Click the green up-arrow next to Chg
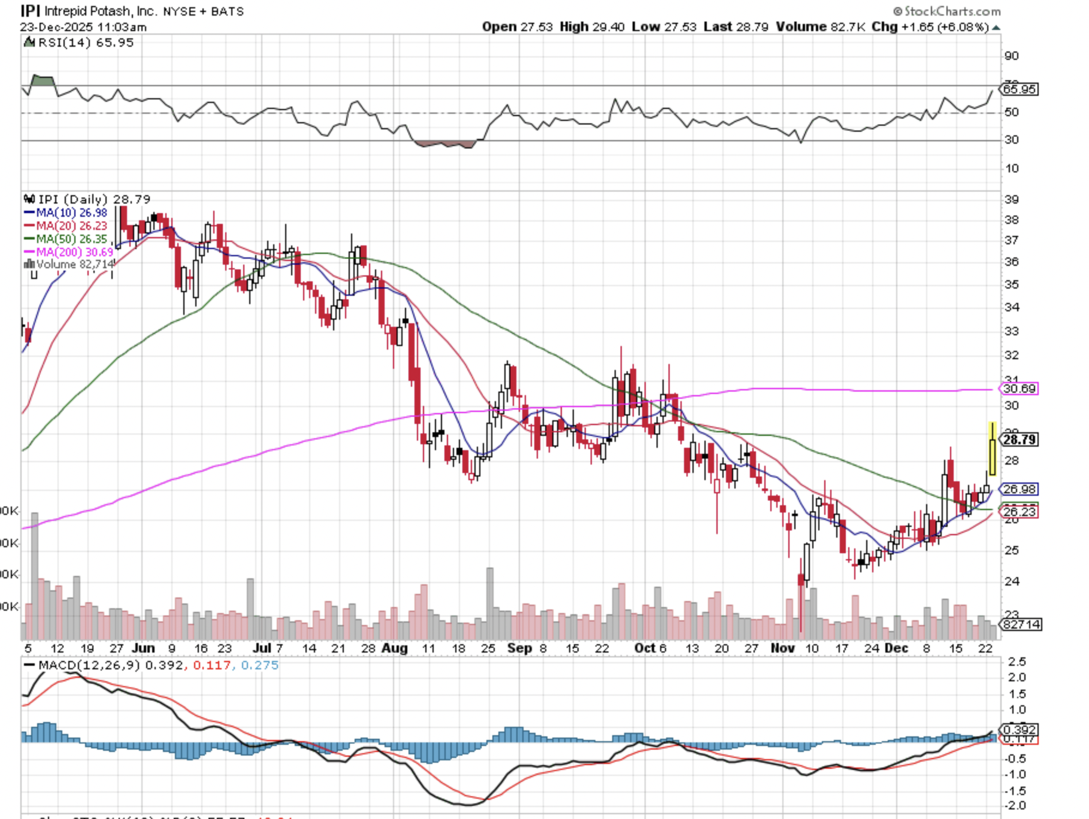The height and width of the screenshot is (819, 1089). point(996,28)
